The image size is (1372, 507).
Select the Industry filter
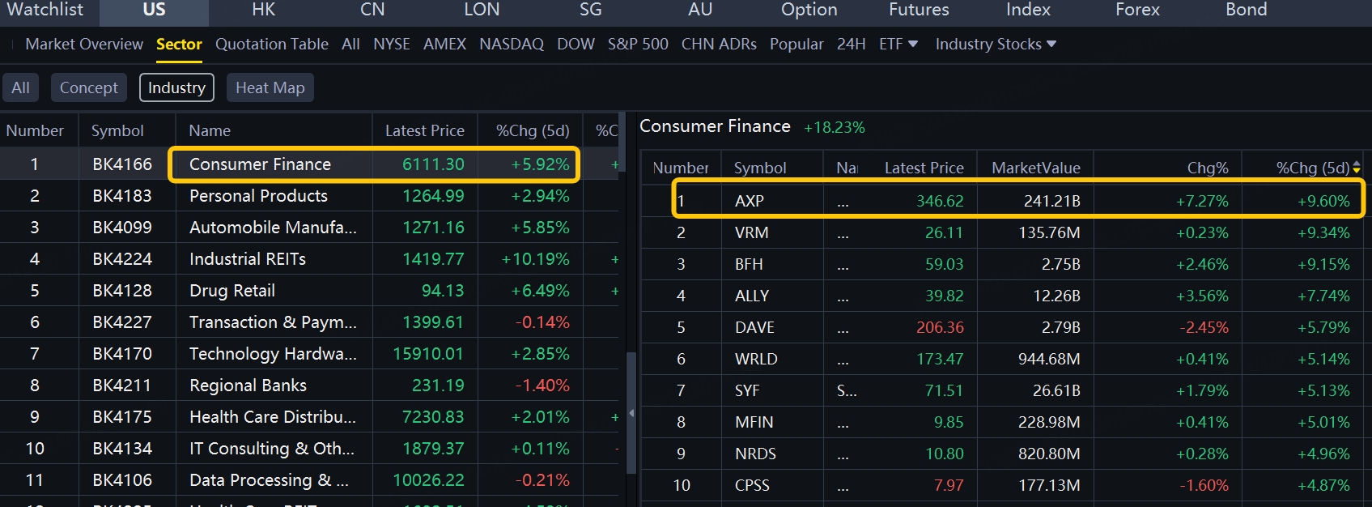coord(176,87)
